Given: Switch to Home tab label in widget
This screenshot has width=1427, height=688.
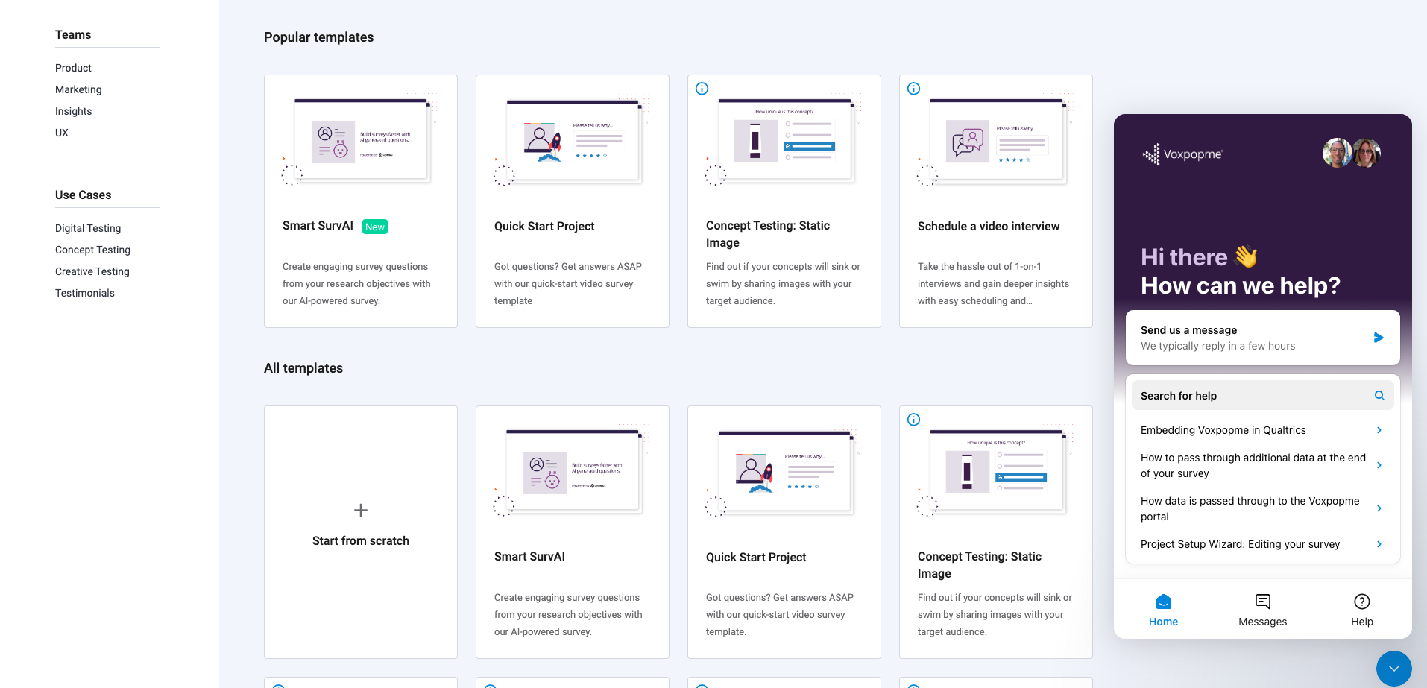Looking at the screenshot, I should coord(1163,622).
